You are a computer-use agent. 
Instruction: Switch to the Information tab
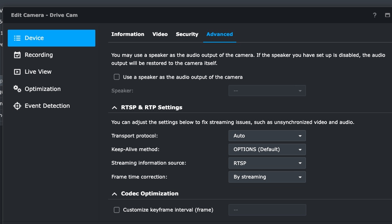(x=128, y=34)
